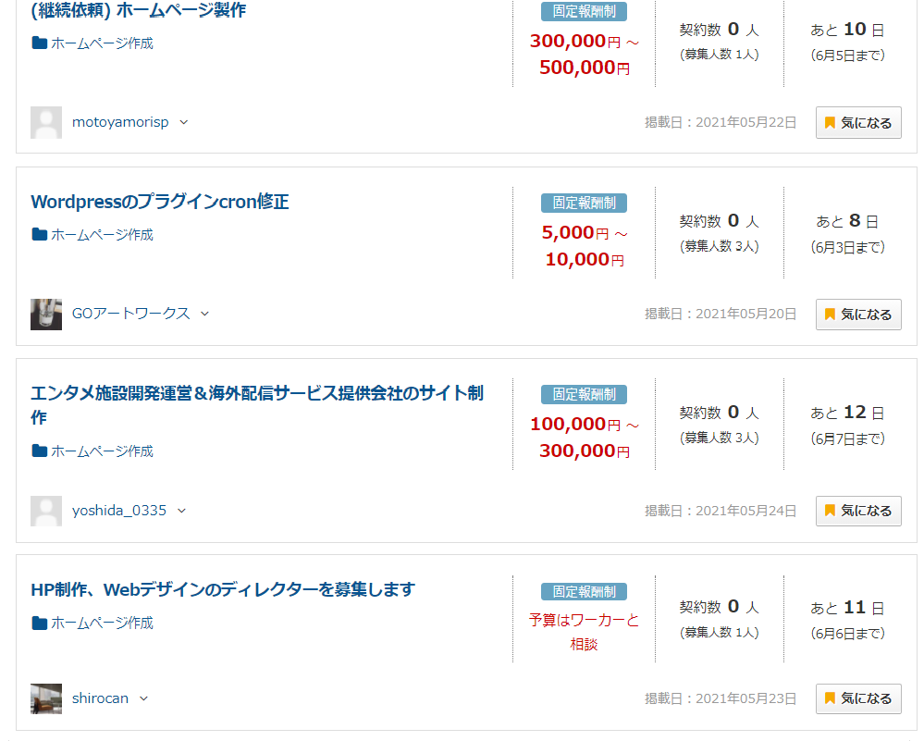Screen dimensions: 924x741
Task: Open WordPressのプラグインcron修正 job title
Action: pos(160,202)
